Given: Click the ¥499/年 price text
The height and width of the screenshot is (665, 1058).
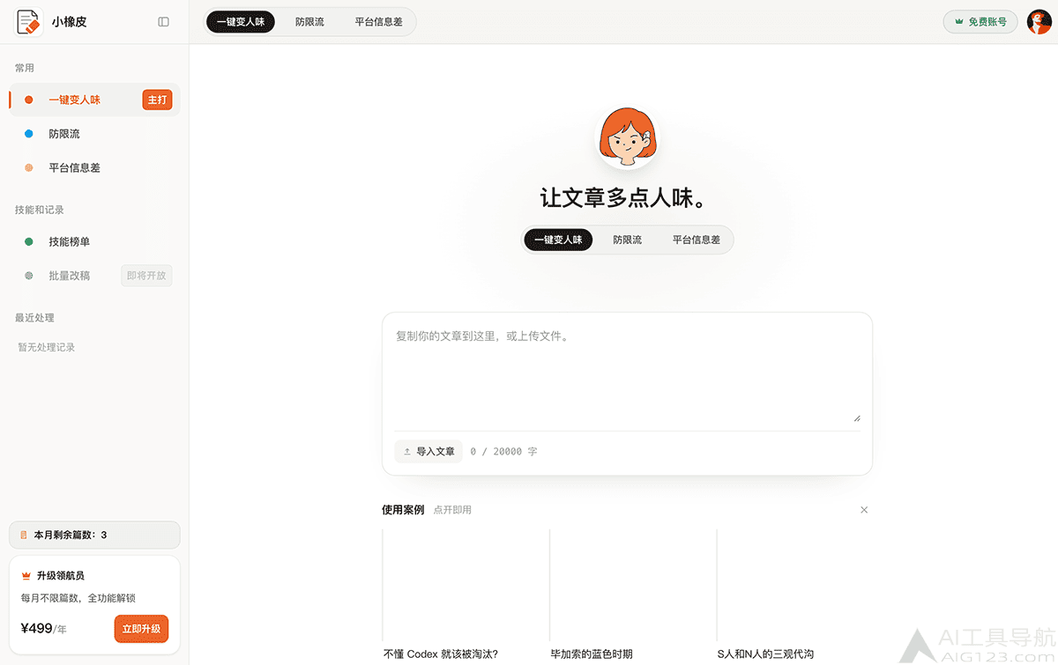Looking at the screenshot, I should 43,629.
